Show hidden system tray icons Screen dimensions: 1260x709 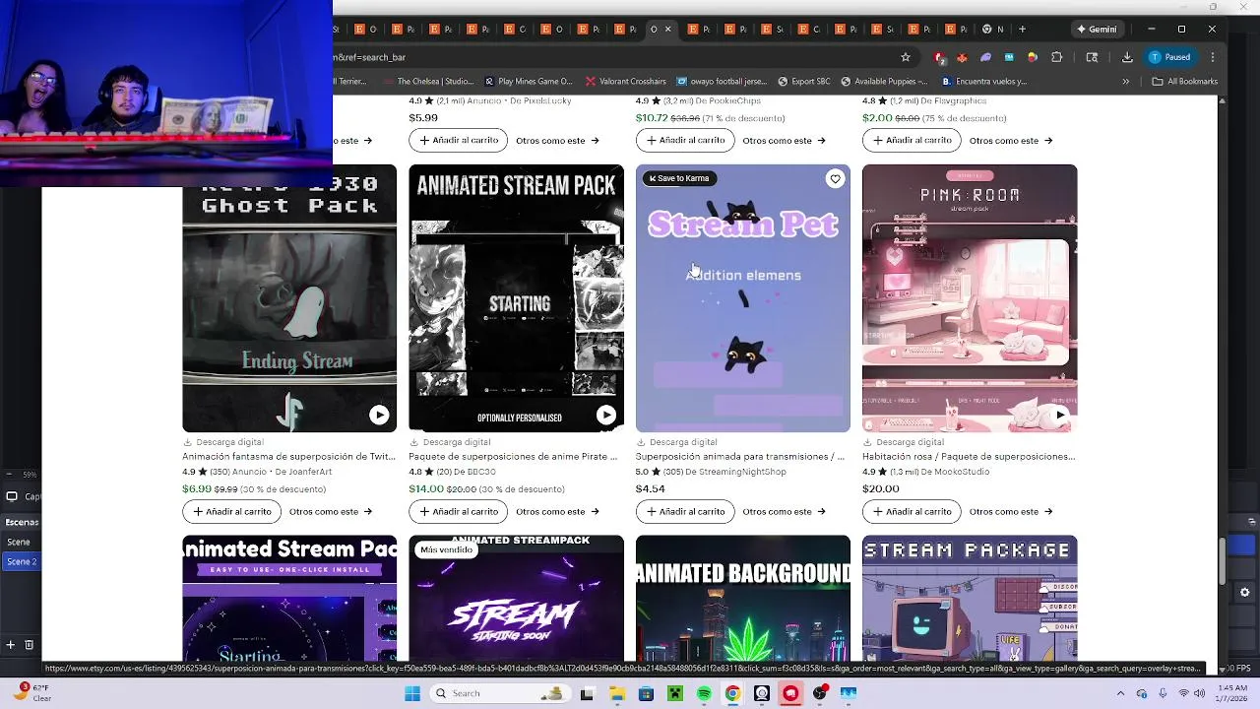[x=1120, y=693]
